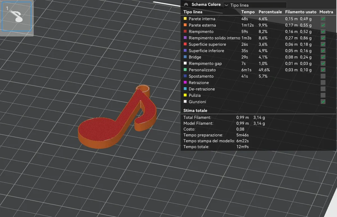Click the Riempimento solido interno label
This screenshot has height=217, width=337.
coord(214,38)
